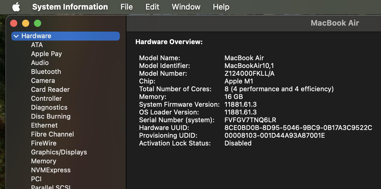Screen dimensions: 381x189
Task: Click the Memory label in the overview
Action: click(x=153, y=97)
